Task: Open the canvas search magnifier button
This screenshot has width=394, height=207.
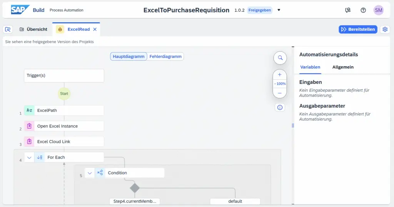Action: (x=280, y=58)
